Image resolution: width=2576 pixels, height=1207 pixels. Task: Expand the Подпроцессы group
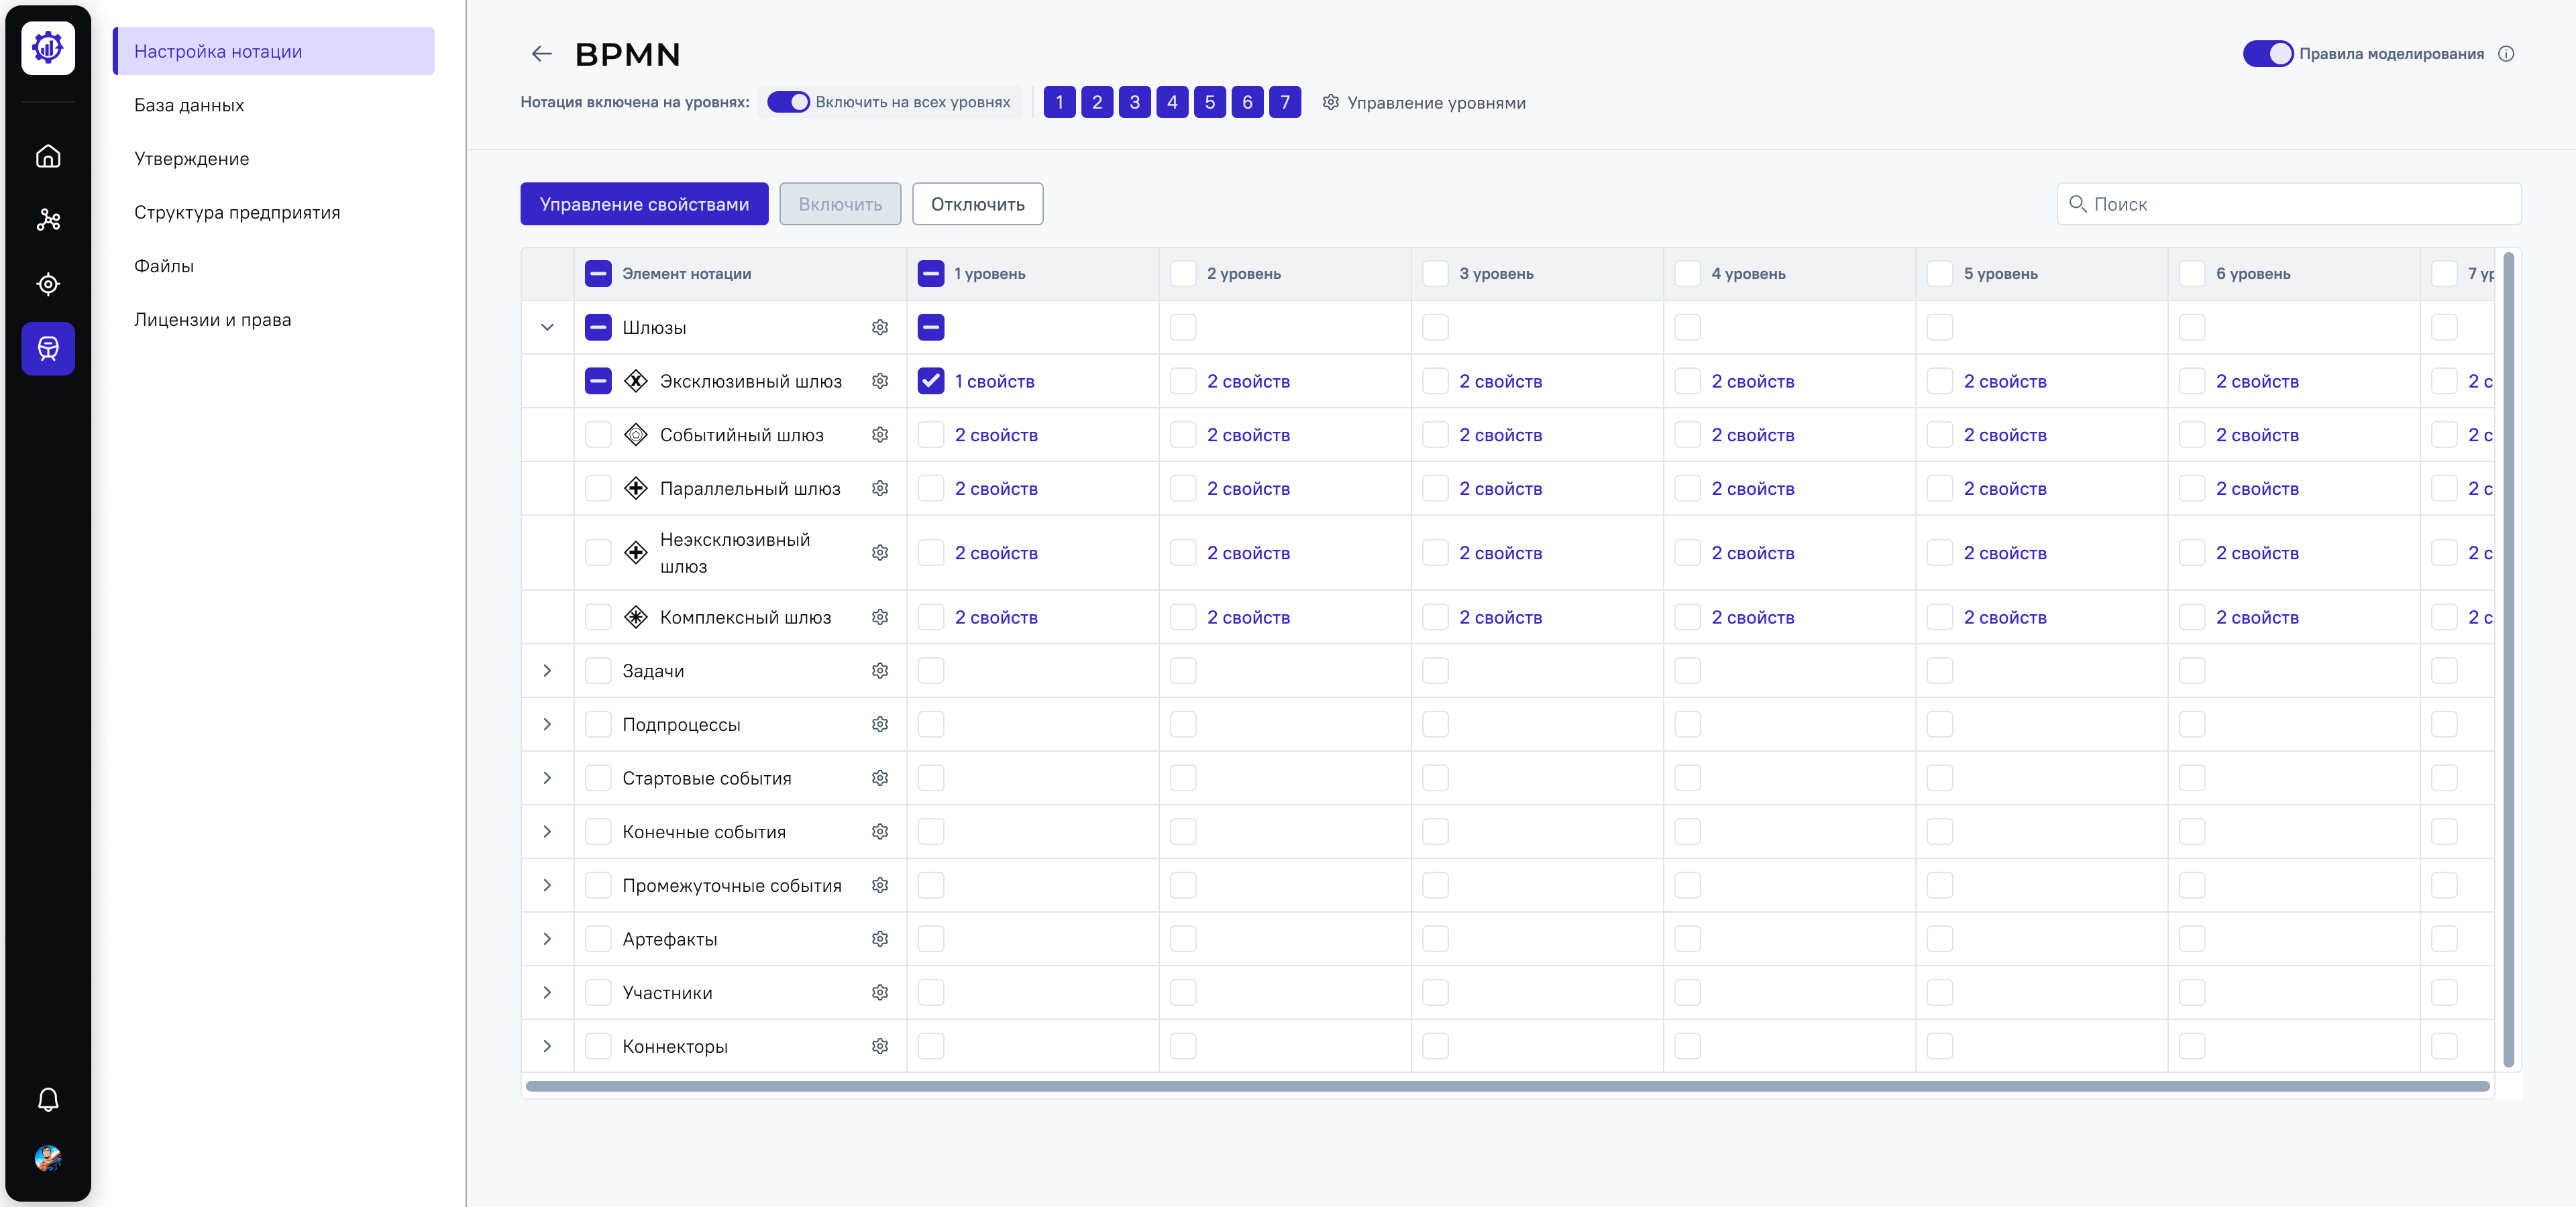coord(547,724)
